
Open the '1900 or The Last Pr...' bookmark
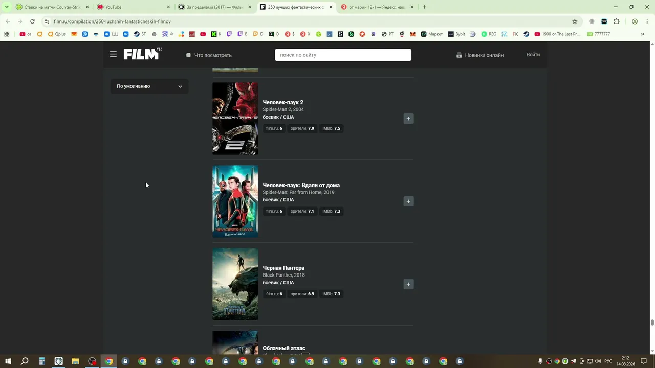click(x=557, y=34)
